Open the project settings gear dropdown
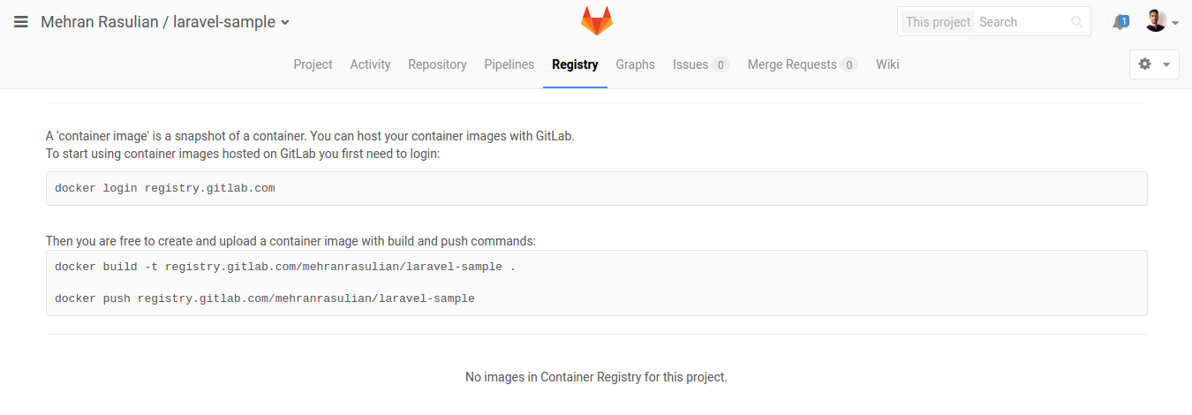1192x415 pixels. click(x=1154, y=64)
